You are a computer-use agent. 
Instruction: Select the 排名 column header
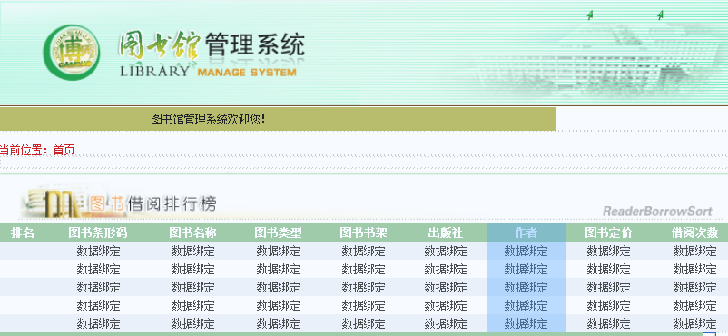point(23,232)
